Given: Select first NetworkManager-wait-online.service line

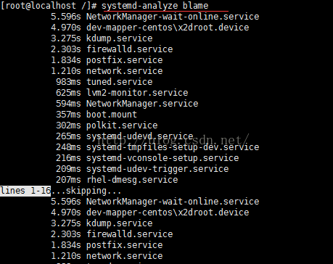Looking at the screenshot, I should [155, 17].
